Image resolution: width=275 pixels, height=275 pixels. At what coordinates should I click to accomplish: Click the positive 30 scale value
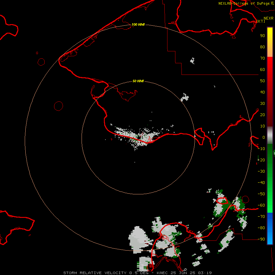[x=262, y=104]
